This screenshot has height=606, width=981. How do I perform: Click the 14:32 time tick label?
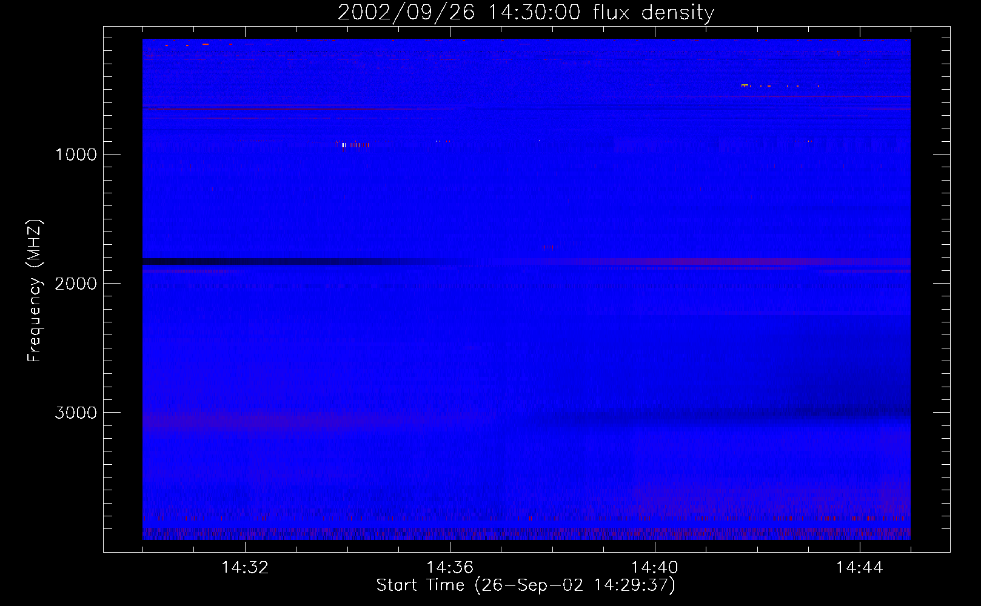point(245,568)
